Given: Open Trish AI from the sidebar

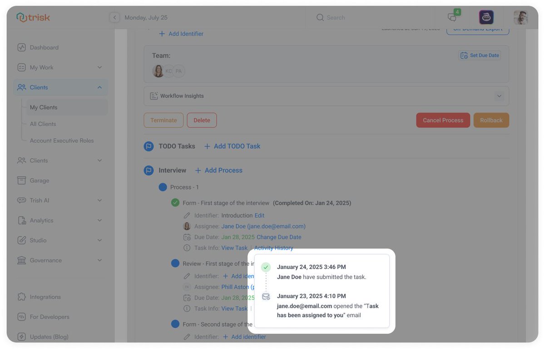Looking at the screenshot, I should 40,200.
